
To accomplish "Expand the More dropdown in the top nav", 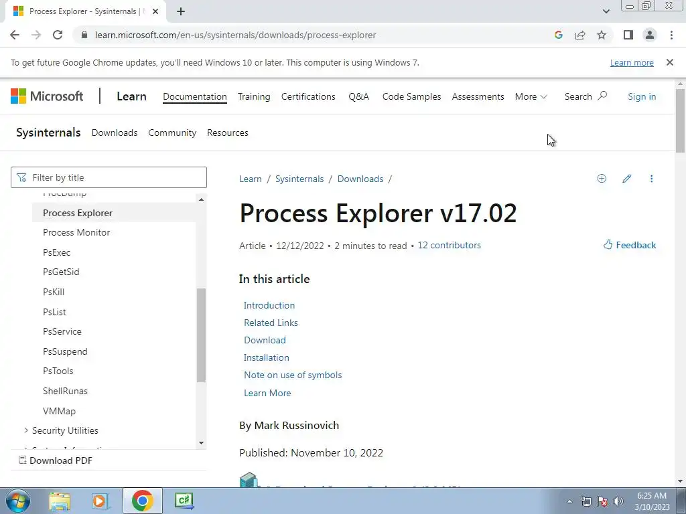I will click(531, 96).
